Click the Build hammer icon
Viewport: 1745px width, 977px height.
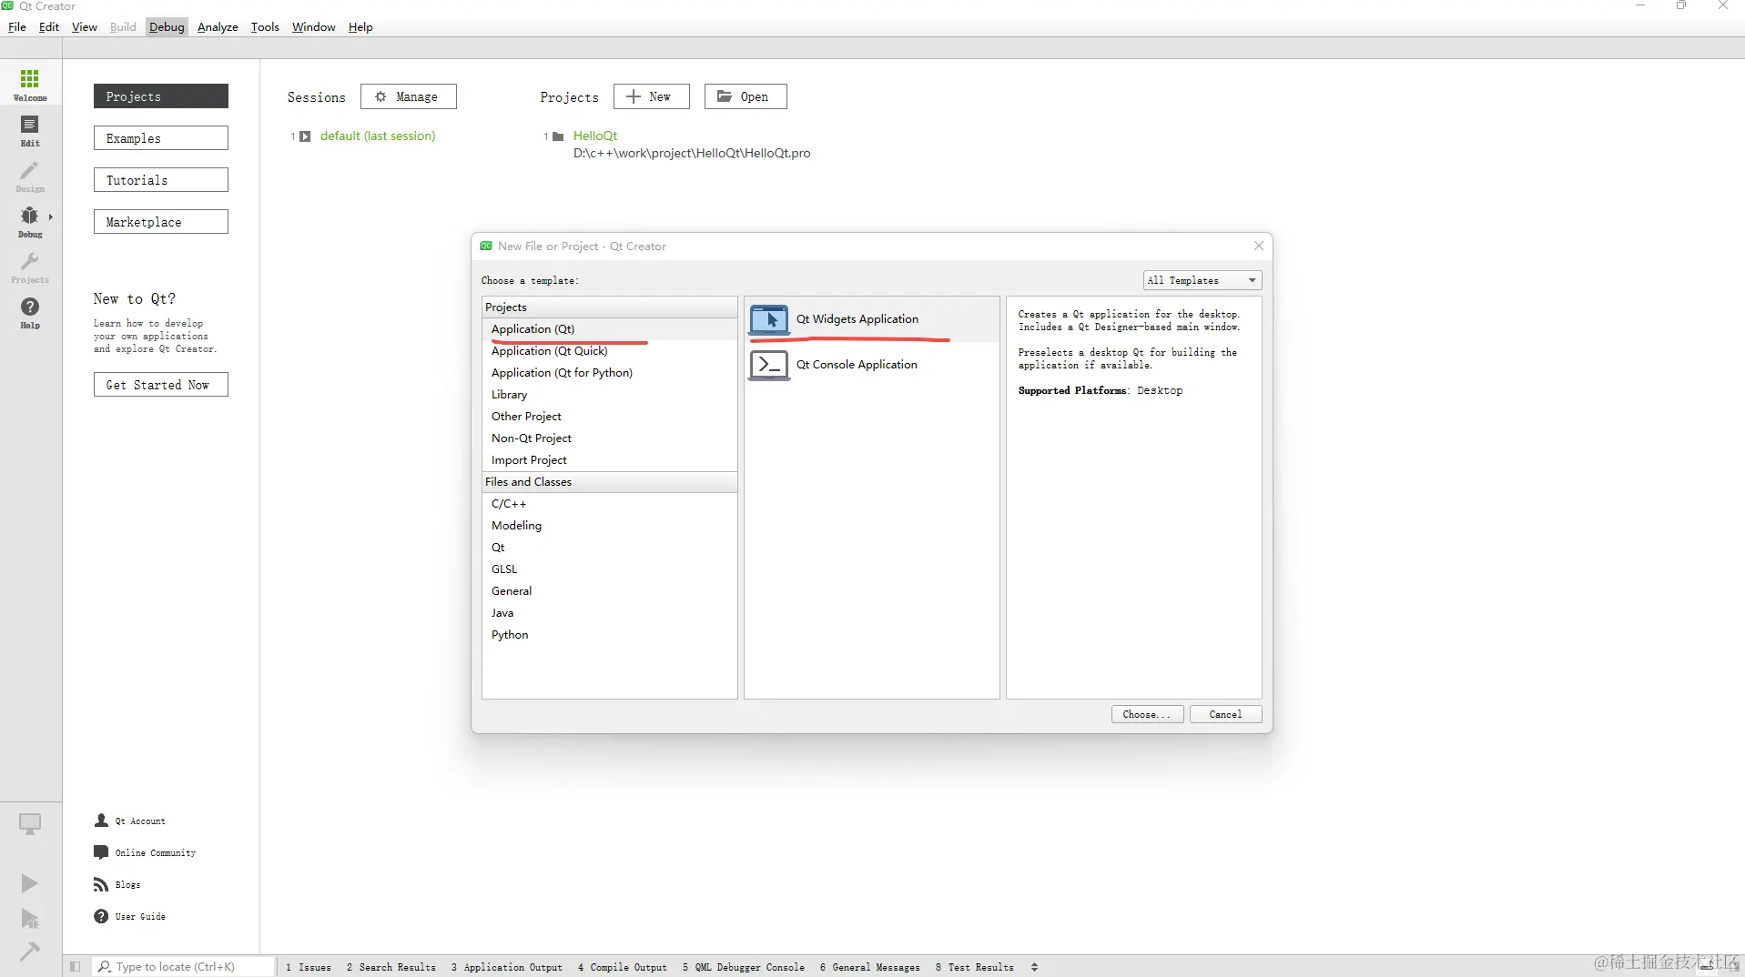[x=30, y=952]
